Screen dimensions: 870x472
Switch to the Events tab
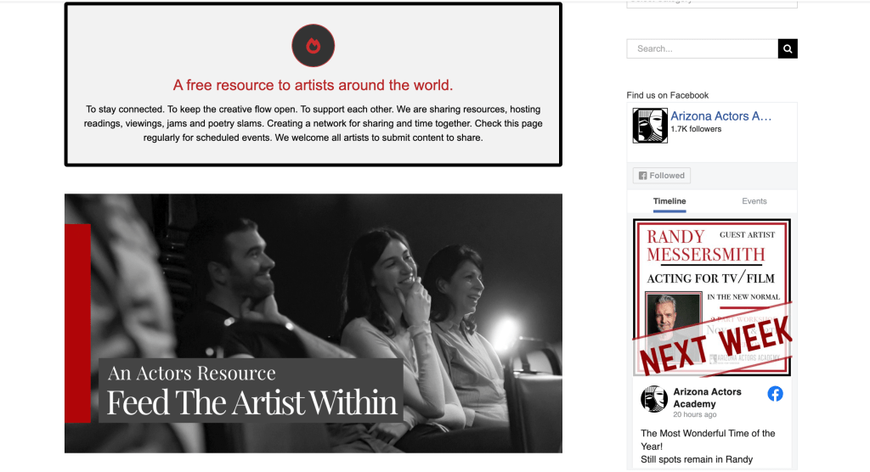point(754,201)
